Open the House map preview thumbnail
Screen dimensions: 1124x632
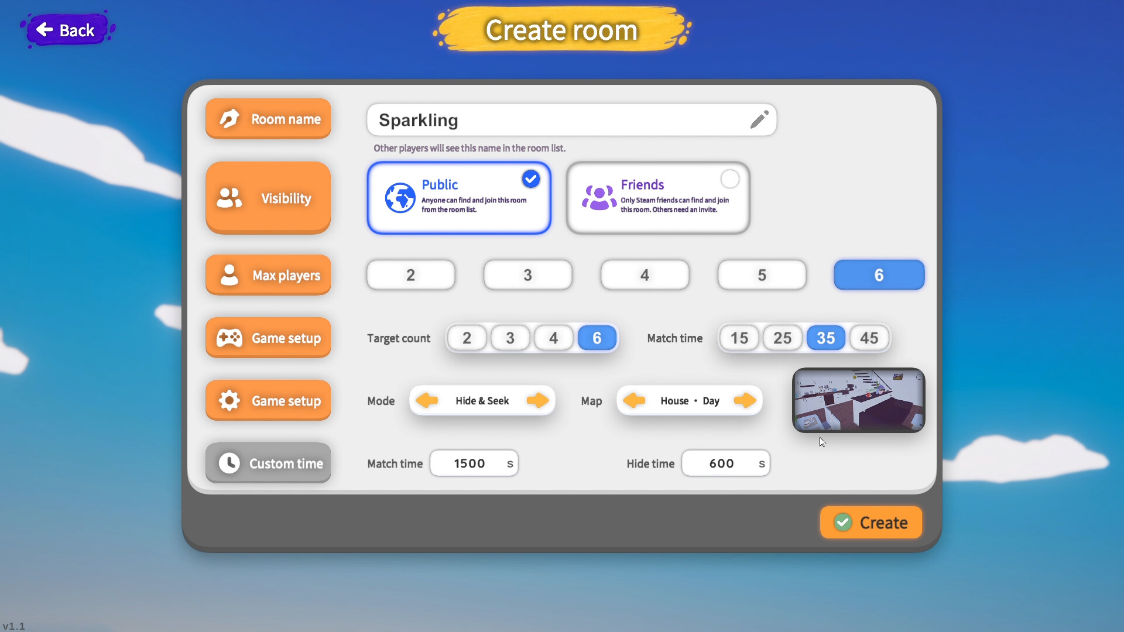coord(859,400)
